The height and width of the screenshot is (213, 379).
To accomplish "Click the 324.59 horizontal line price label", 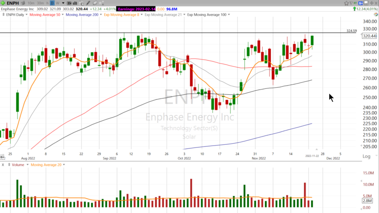I will pos(351,31).
